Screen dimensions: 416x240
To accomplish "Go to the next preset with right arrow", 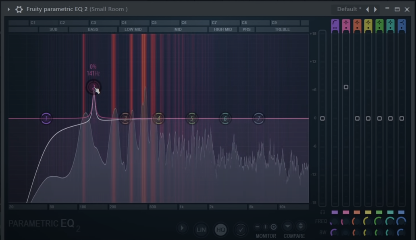I will [376, 9].
